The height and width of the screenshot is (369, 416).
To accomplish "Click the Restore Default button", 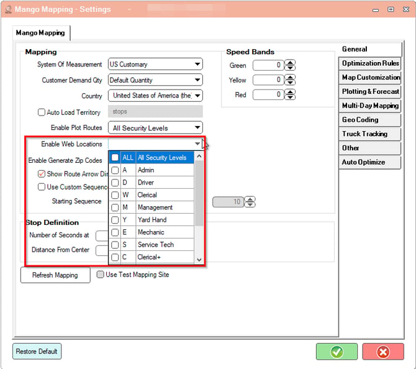I will (x=37, y=352).
